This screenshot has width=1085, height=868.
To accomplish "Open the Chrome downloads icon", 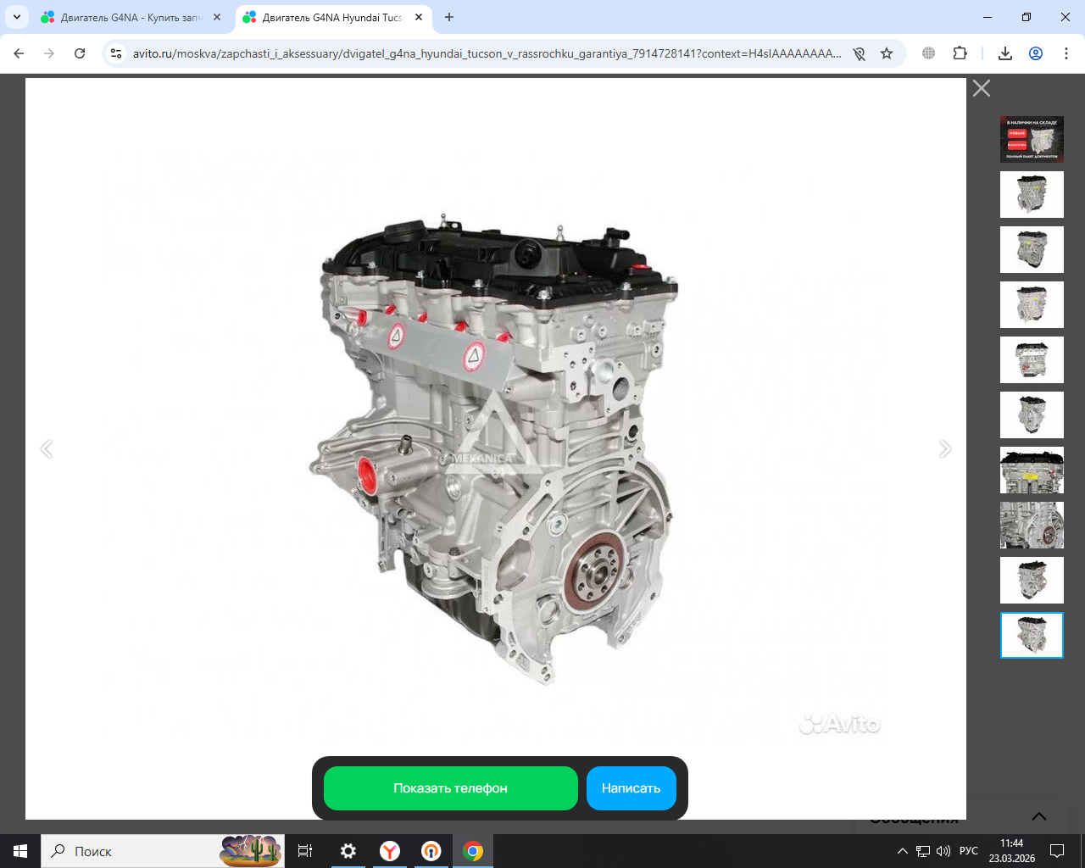I will coord(1005,53).
